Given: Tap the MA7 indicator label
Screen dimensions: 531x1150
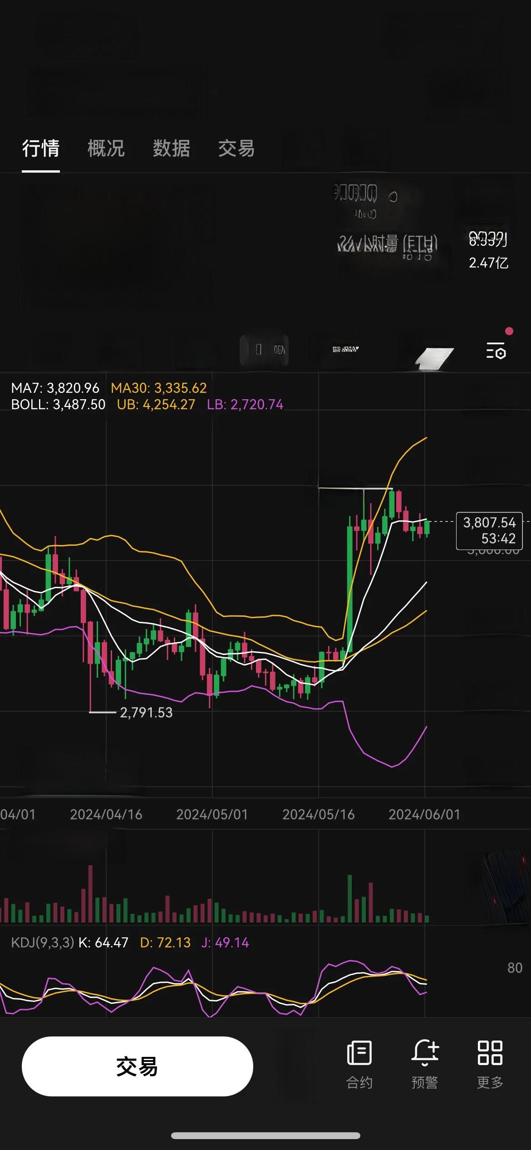Looking at the screenshot, I should tap(55, 388).
